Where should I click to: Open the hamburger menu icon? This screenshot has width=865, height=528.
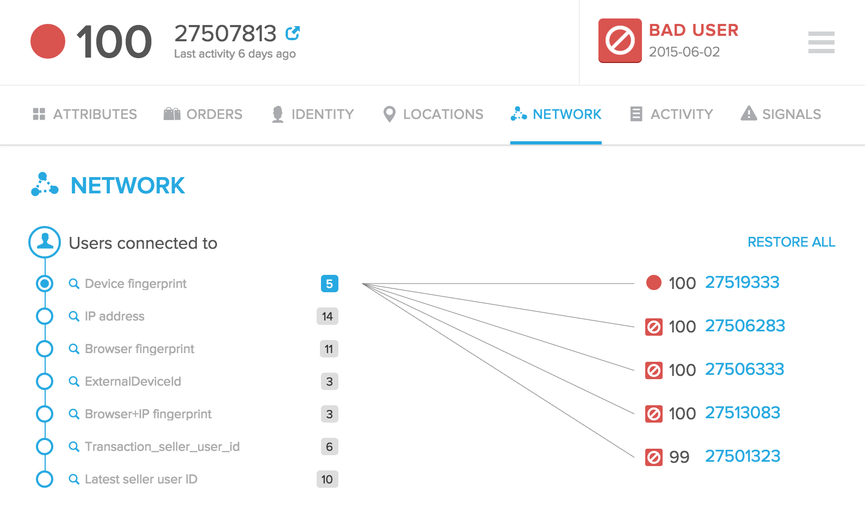click(x=821, y=42)
